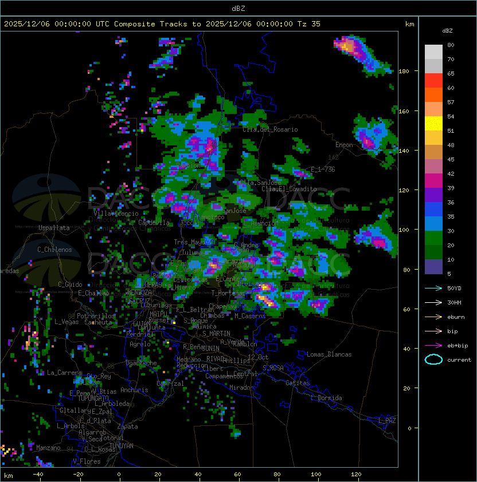Click the 'Composite Tracks' header text
477x482 pixels.
[151, 24]
